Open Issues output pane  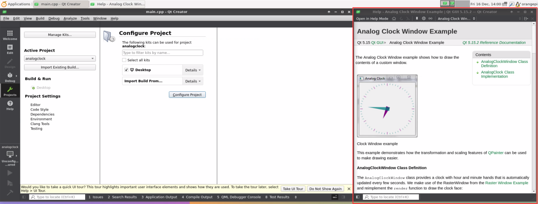[x=96, y=197]
